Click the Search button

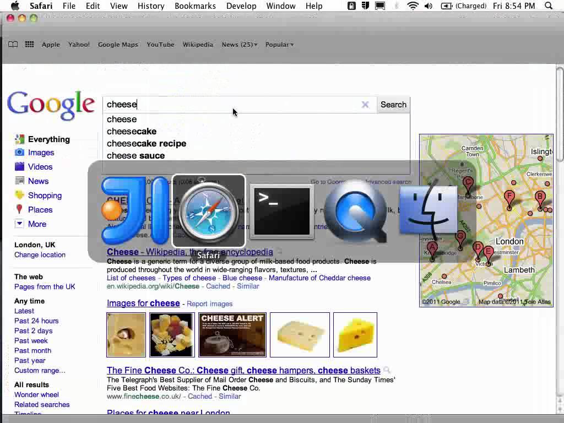pyautogui.click(x=393, y=105)
